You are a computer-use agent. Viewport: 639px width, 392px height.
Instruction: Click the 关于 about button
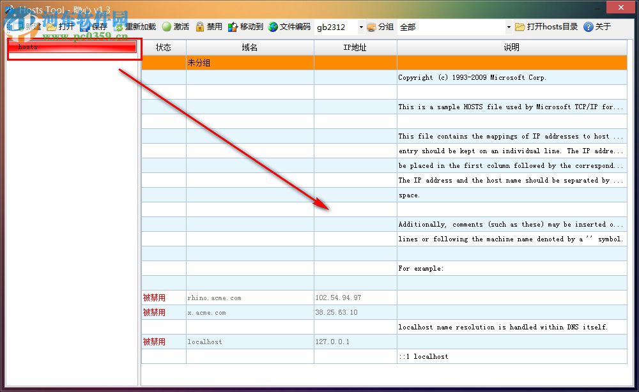click(597, 27)
